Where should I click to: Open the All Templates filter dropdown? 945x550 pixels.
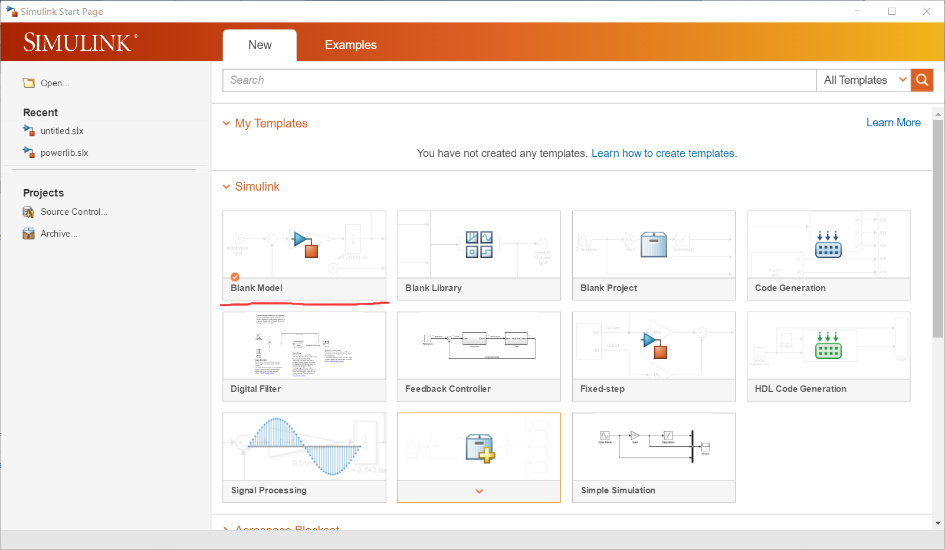[x=864, y=80]
